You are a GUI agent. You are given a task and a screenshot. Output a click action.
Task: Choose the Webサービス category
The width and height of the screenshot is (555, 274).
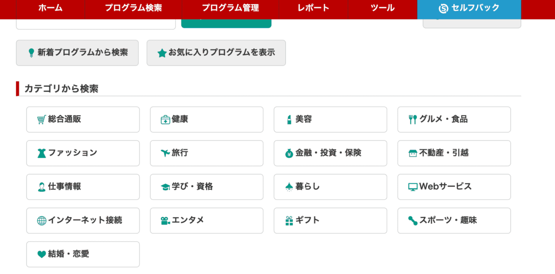pyautogui.click(x=454, y=187)
